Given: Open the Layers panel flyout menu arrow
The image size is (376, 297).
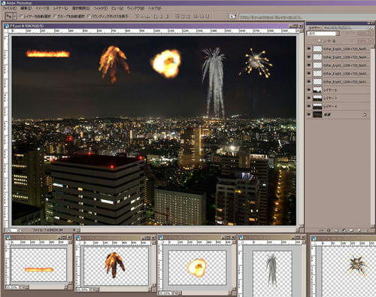Looking at the screenshot, I should click(x=372, y=28).
